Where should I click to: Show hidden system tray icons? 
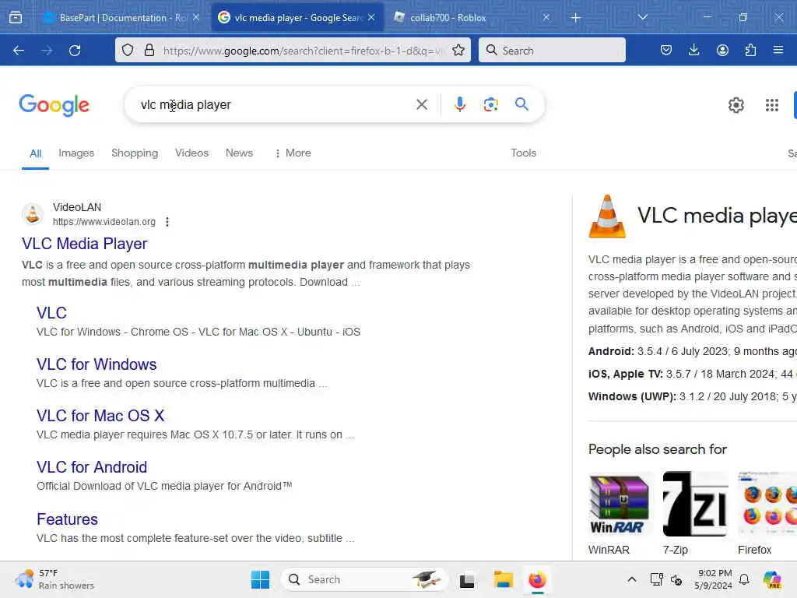(x=632, y=579)
